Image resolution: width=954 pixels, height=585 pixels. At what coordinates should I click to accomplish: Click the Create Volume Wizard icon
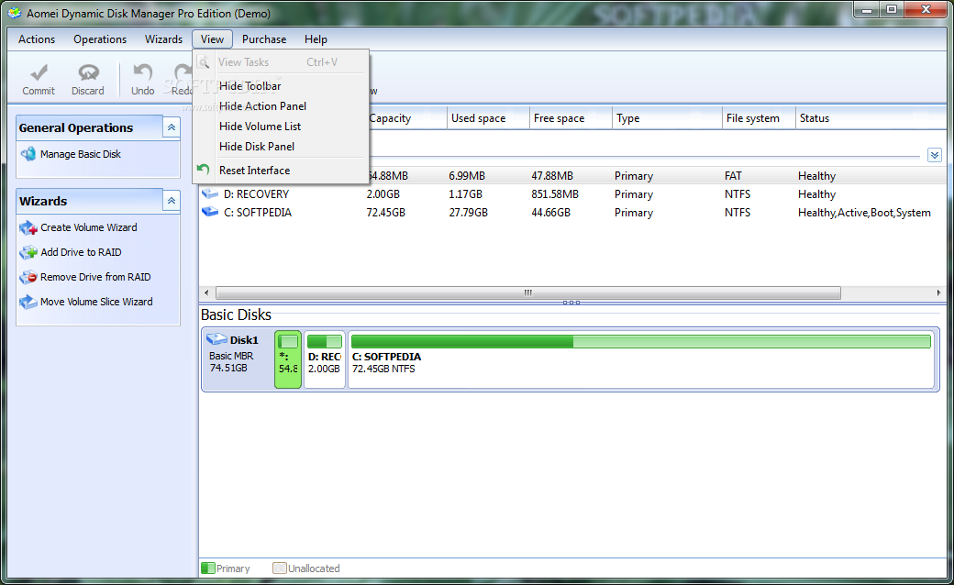point(28,227)
